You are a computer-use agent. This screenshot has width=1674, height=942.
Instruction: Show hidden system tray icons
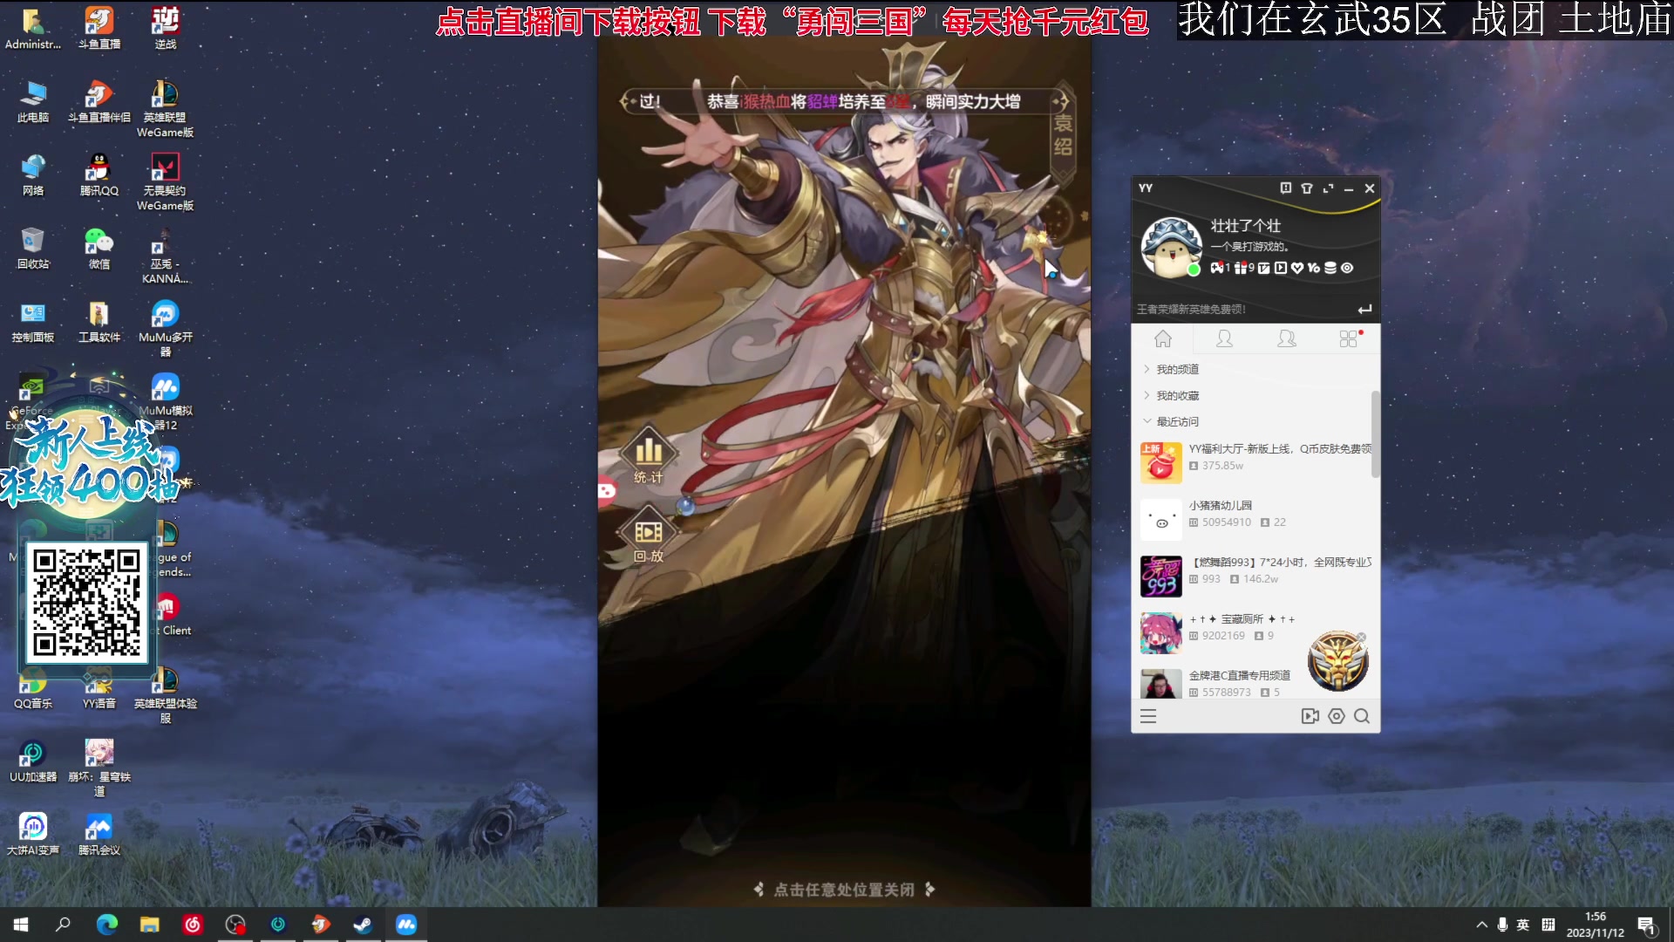[x=1481, y=925]
